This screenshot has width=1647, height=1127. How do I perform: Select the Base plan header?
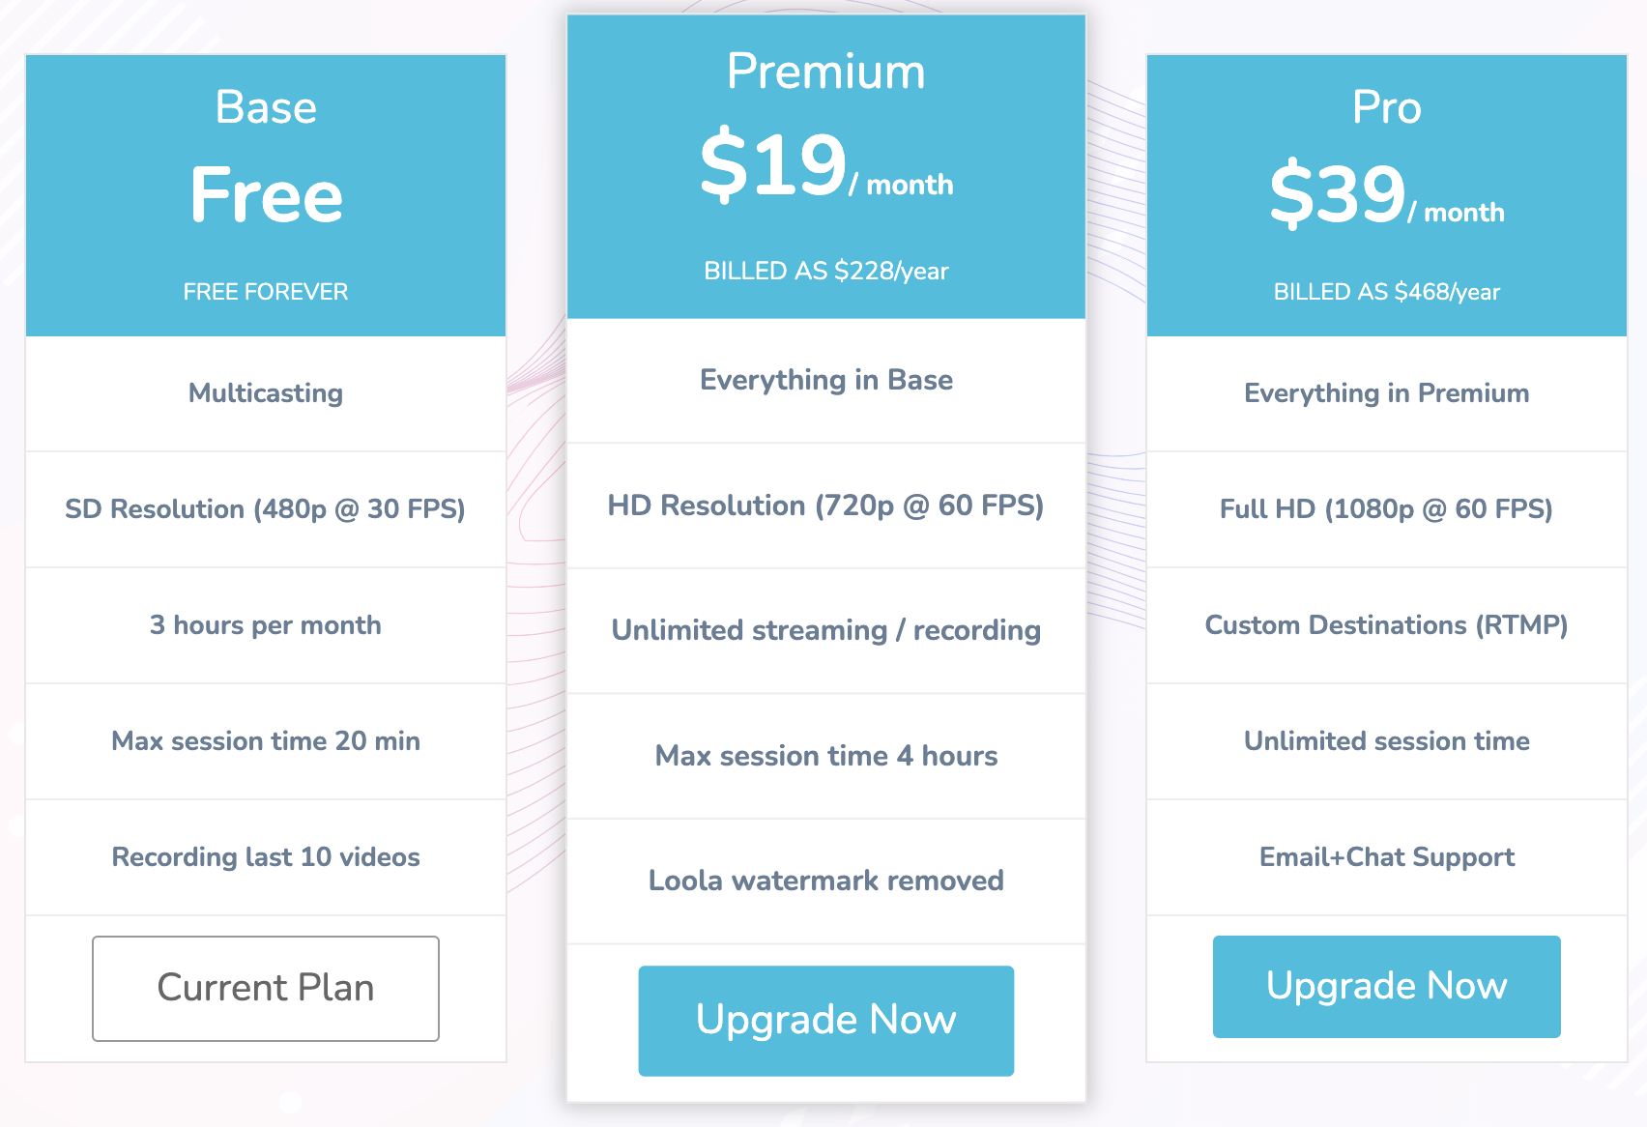pyautogui.click(x=266, y=108)
